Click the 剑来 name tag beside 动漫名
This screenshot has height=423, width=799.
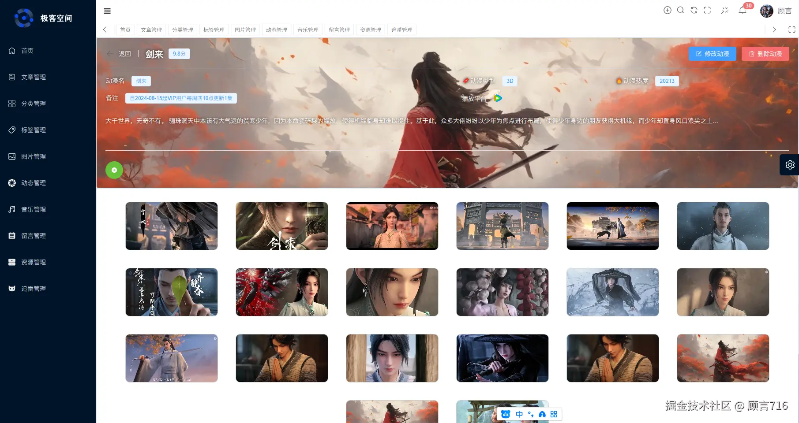coord(141,81)
